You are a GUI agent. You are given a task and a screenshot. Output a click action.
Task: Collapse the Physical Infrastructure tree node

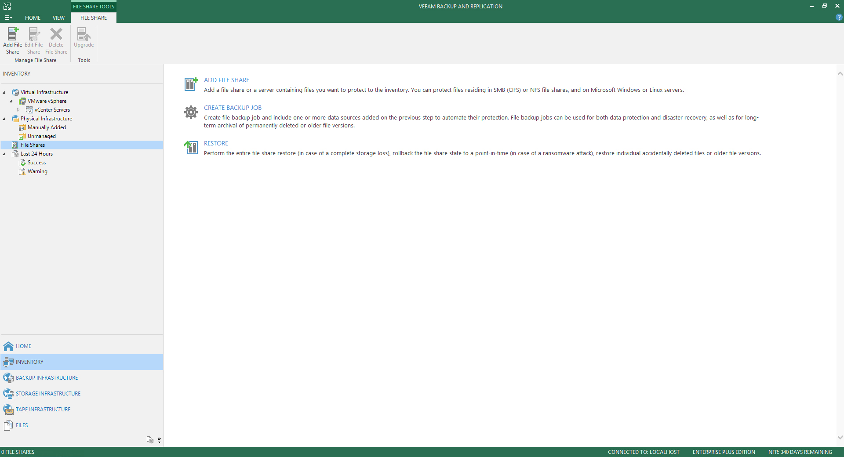(4, 119)
